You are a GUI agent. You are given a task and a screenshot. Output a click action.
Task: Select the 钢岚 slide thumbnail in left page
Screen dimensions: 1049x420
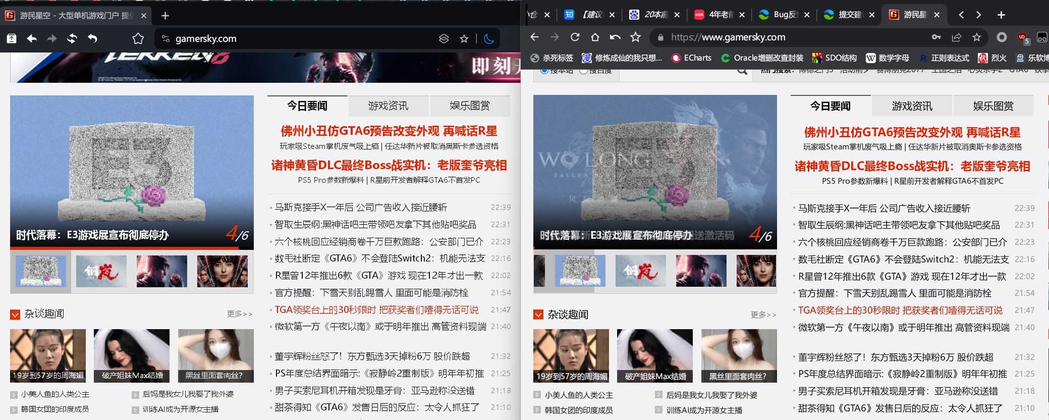click(x=101, y=271)
